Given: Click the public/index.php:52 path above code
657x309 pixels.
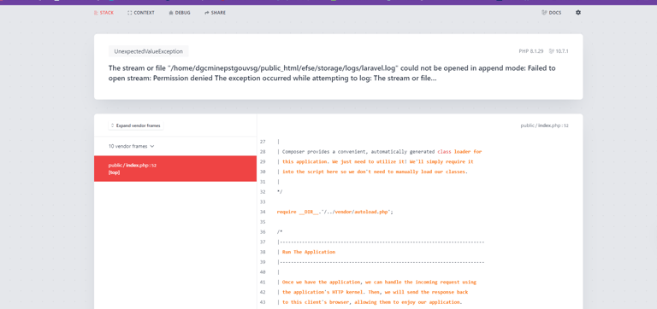Looking at the screenshot, I should [x=544, y=125].
